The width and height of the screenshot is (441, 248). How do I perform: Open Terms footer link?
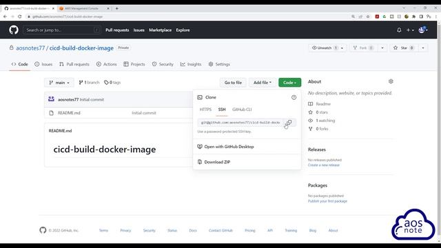(x=103, y=230)
